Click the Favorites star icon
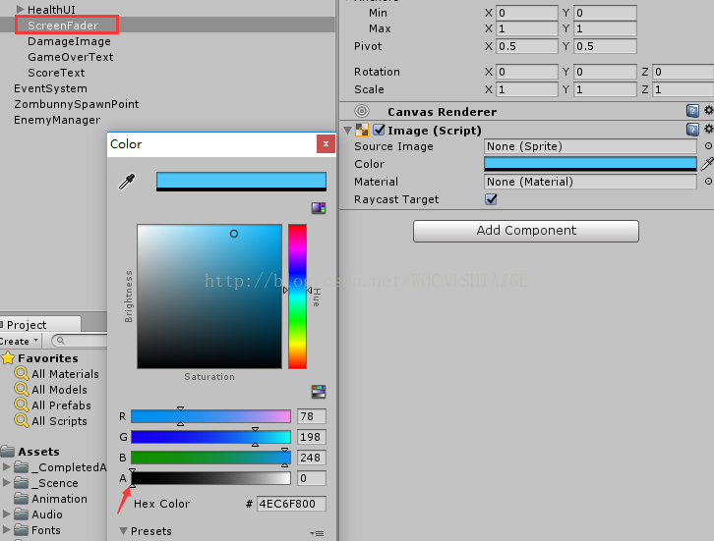This screenshot has height=541, width=714. [x=8, y=358]
